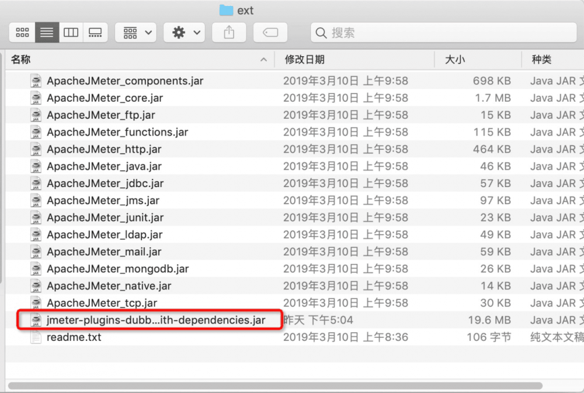The height and width of the screenshot is (393, 584).
Task: Click ApacheJMeter_native.jar file icon
Action: [36, 286]
